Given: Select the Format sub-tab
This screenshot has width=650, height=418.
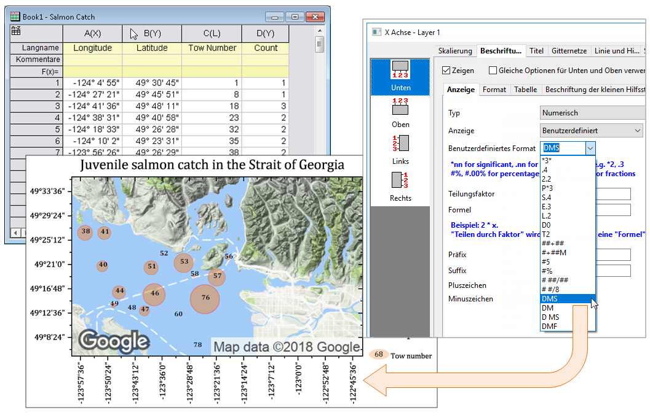Looking at the screenshot, I should [494, 90].
